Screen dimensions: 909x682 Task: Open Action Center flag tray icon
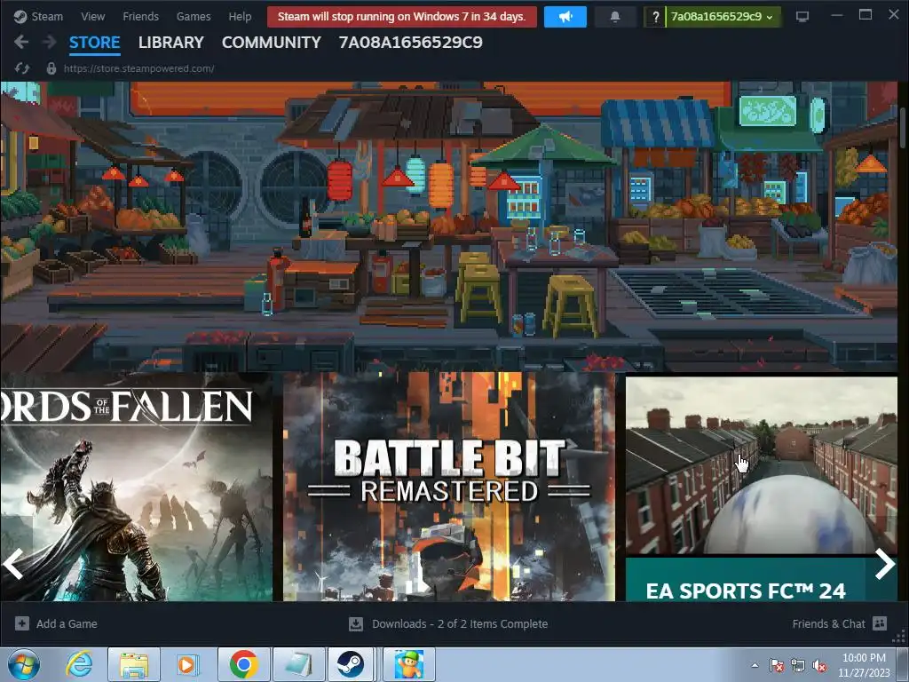(x=777, y=665)
